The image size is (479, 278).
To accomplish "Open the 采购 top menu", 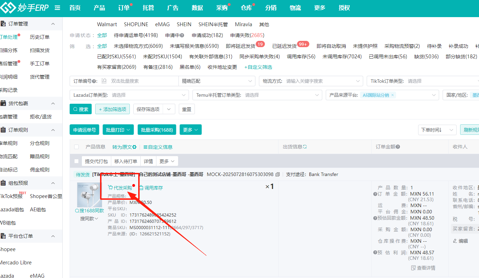I will point(222,8).
